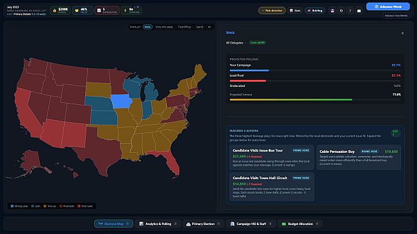Open the help question mark icon
This screenshot has height=234, width=417.
[350, 11]
